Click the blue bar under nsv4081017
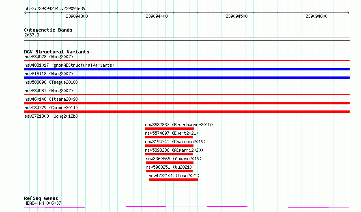Viewport: 361px width, 212px height. 187,69
